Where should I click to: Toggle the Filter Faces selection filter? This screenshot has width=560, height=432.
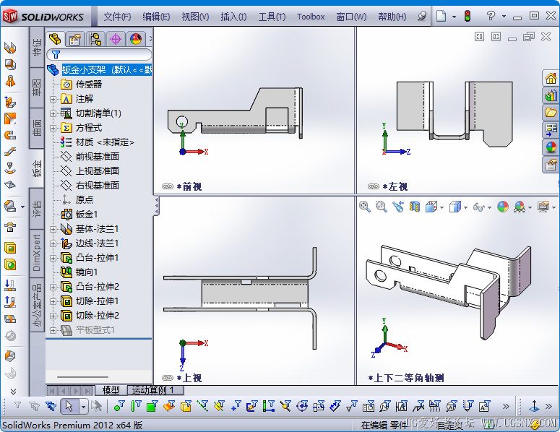(152, 406)
